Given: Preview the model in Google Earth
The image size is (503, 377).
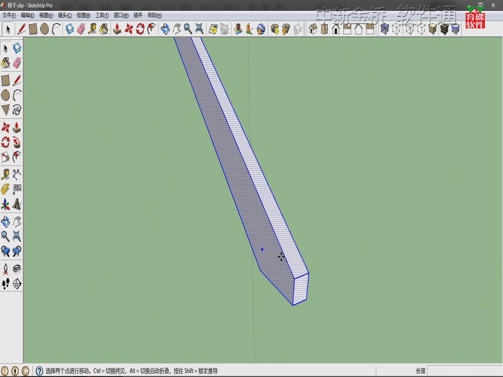Looking at the screenshot, I should coord(261,29).
